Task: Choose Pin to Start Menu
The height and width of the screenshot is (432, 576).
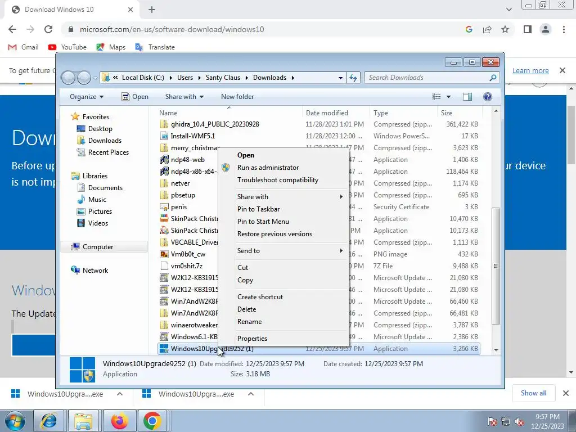Action: click(x=263, y=222)
